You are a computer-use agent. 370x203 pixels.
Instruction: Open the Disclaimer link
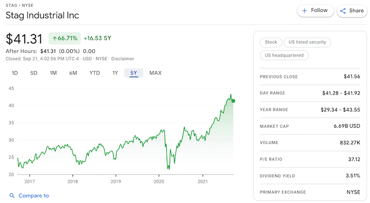(x=123, y=59)
